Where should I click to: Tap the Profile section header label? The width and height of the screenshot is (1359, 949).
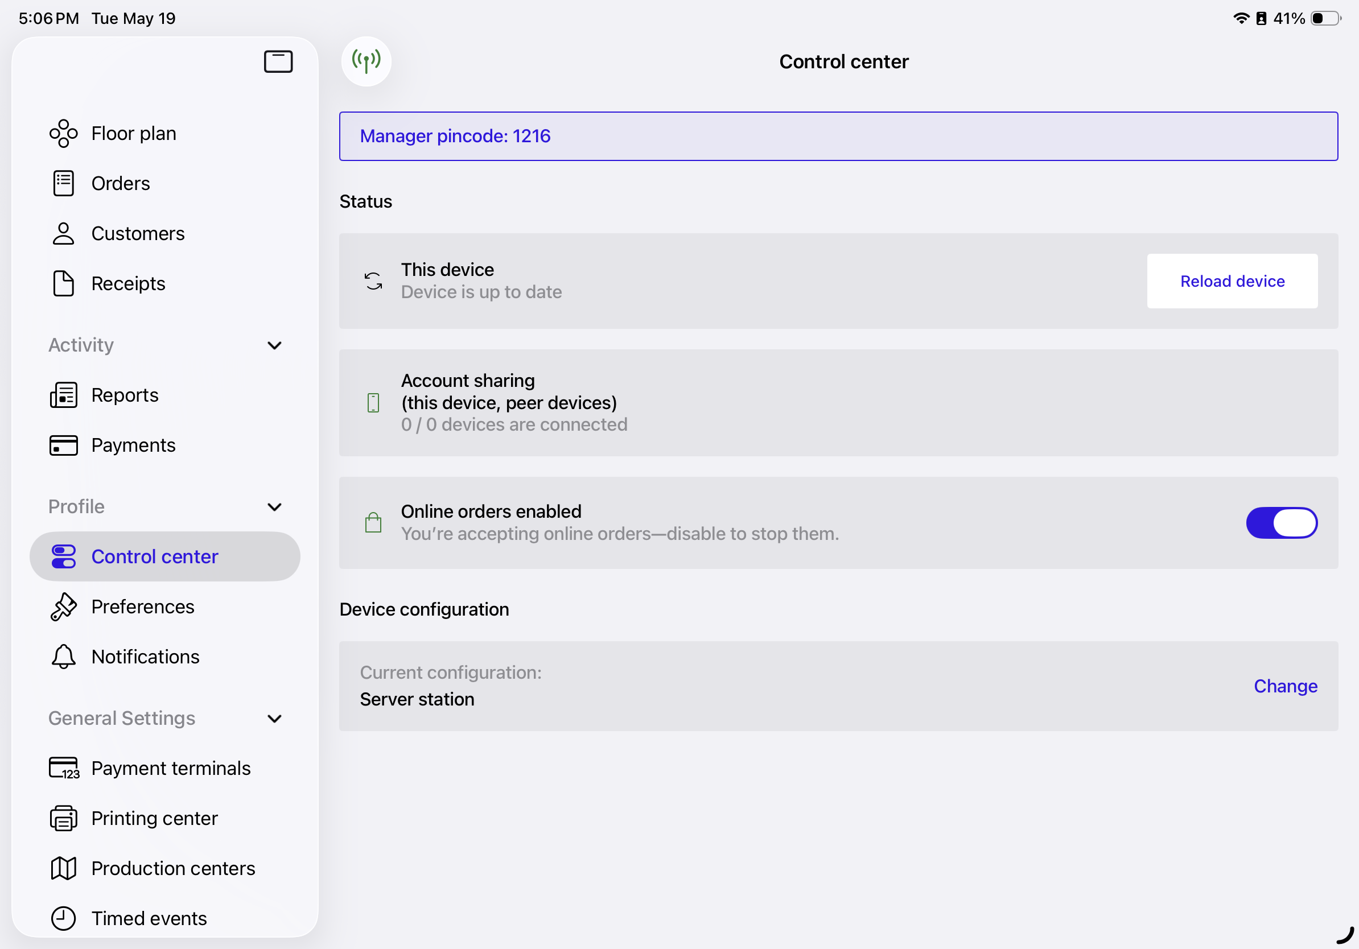tap(76, 507)
